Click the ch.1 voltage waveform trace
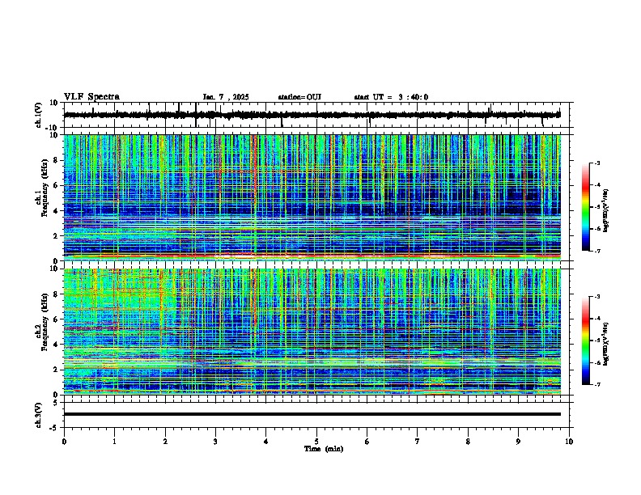 (x=312, y=115)
